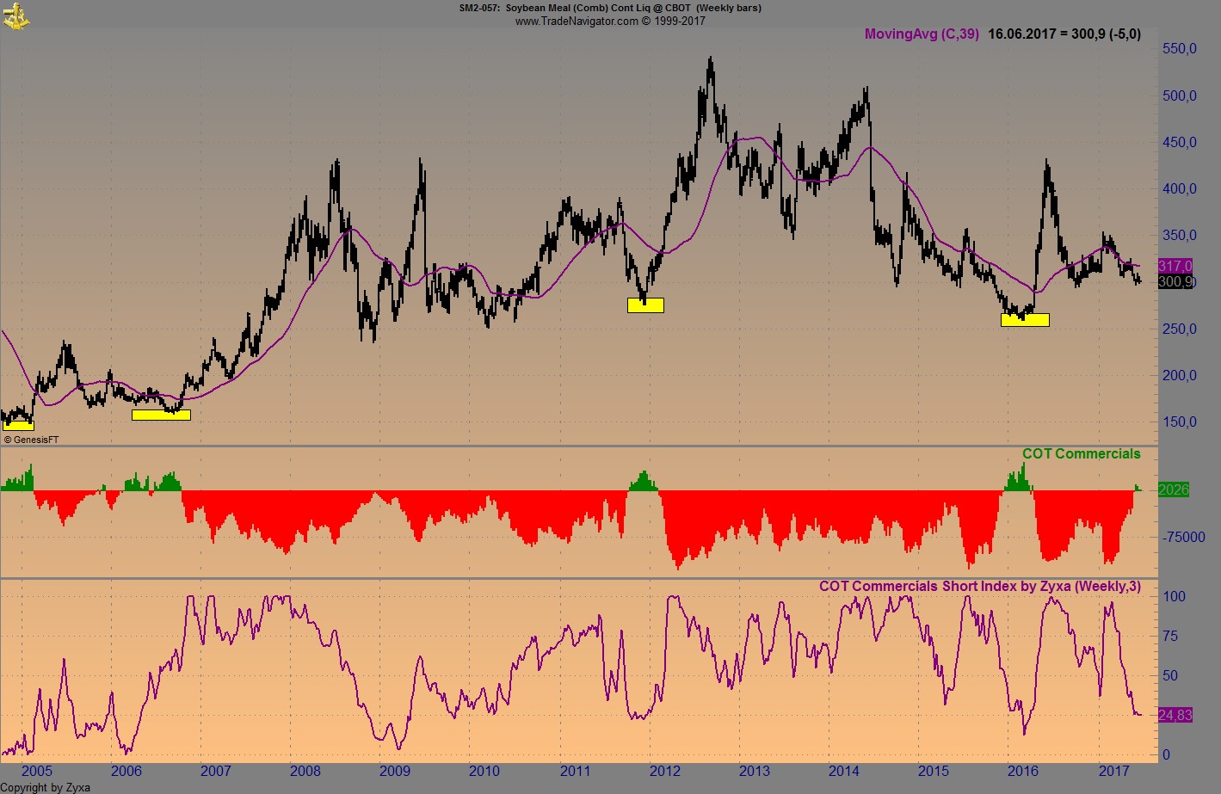
Task: Click the © GenesisFT watermark
Action: pyautogui.click(x=33, y=439)
